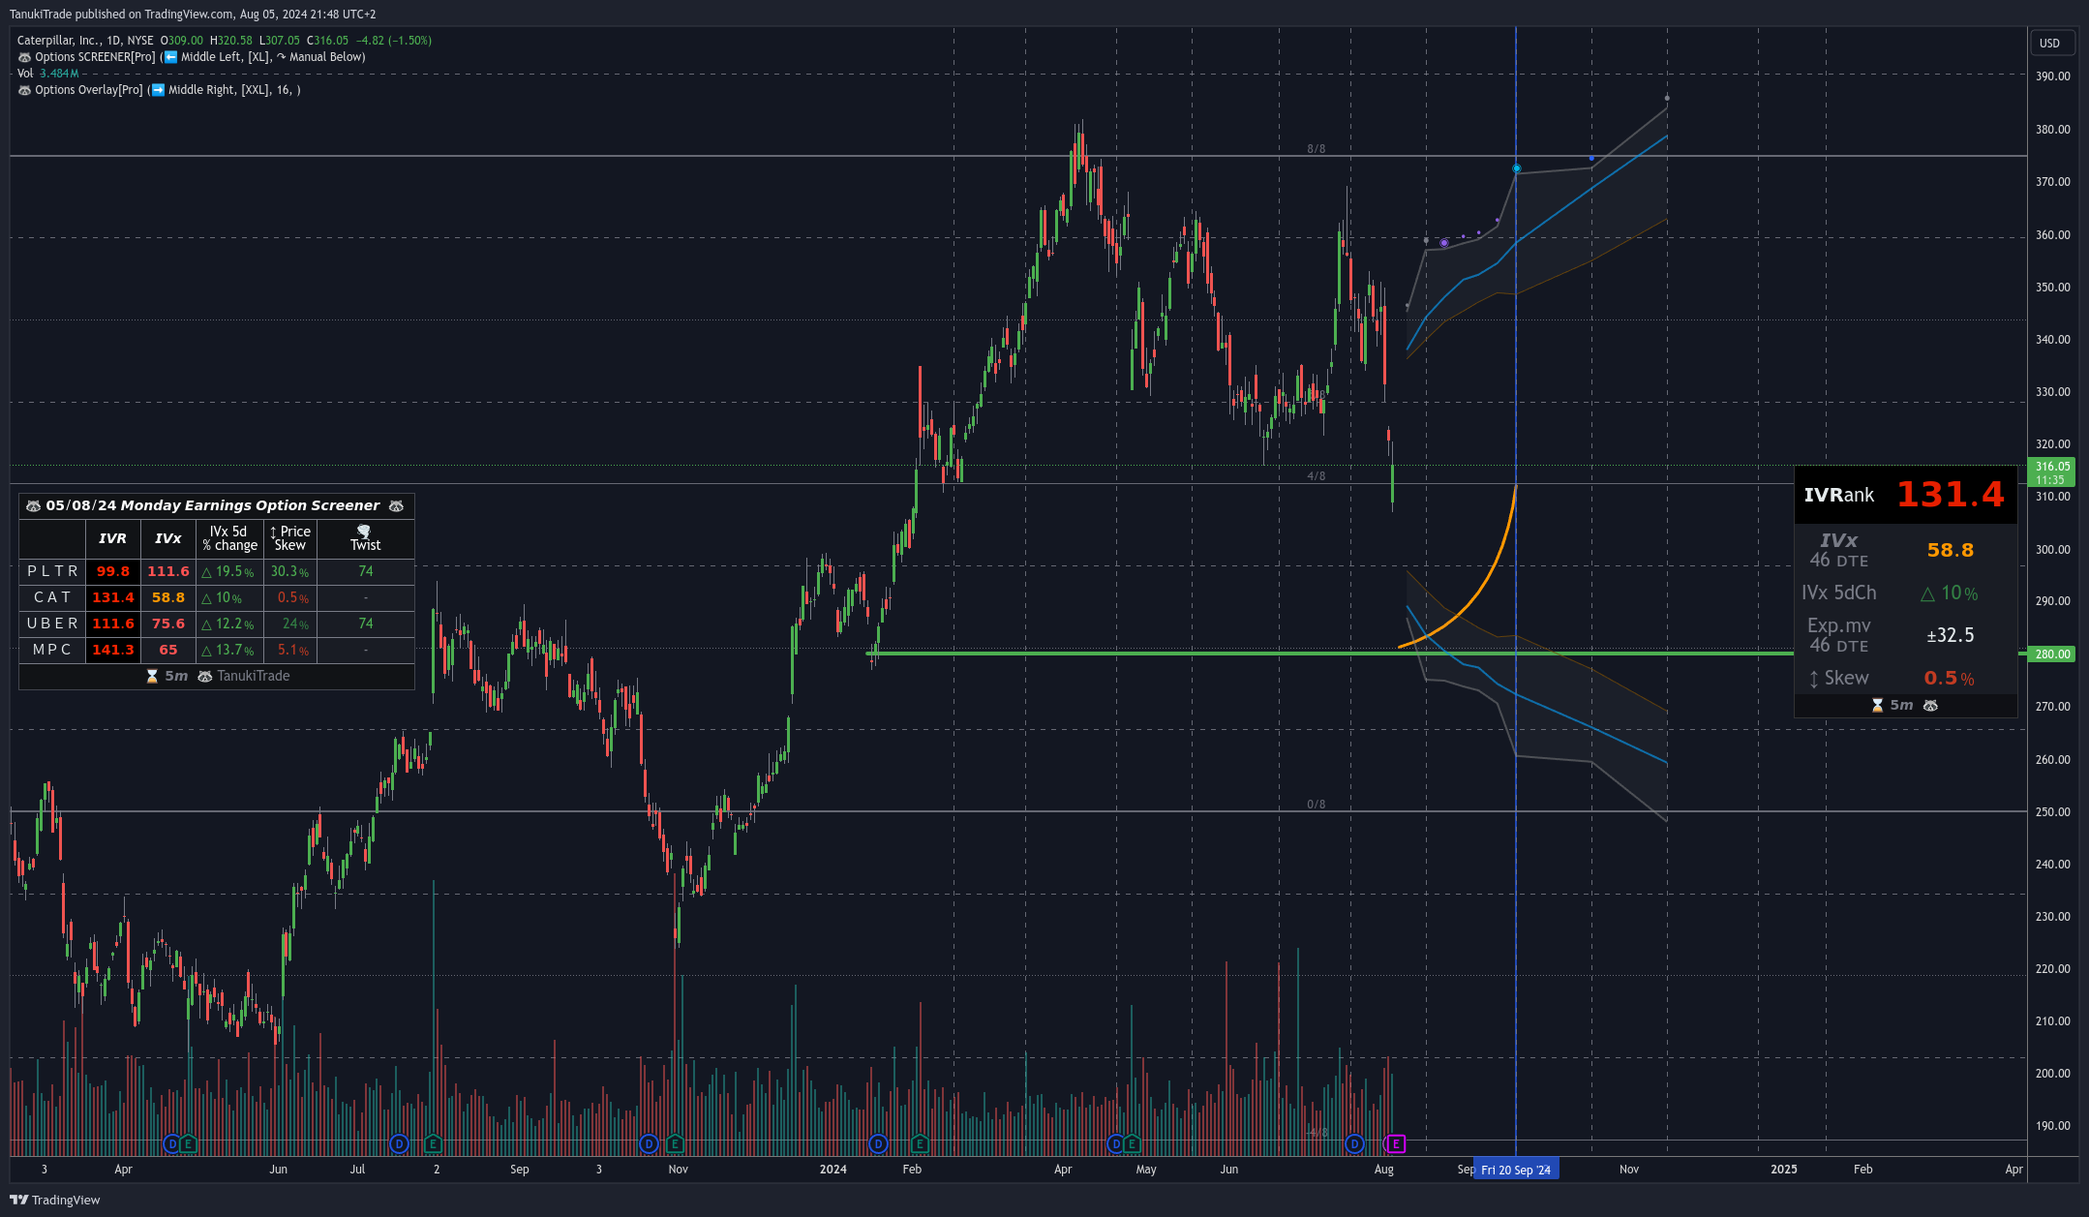Click the earnings E marker near Feb 2024
This screenshot has height=1217, width=2089.
pyautogui.click(x=920, y=1144)
